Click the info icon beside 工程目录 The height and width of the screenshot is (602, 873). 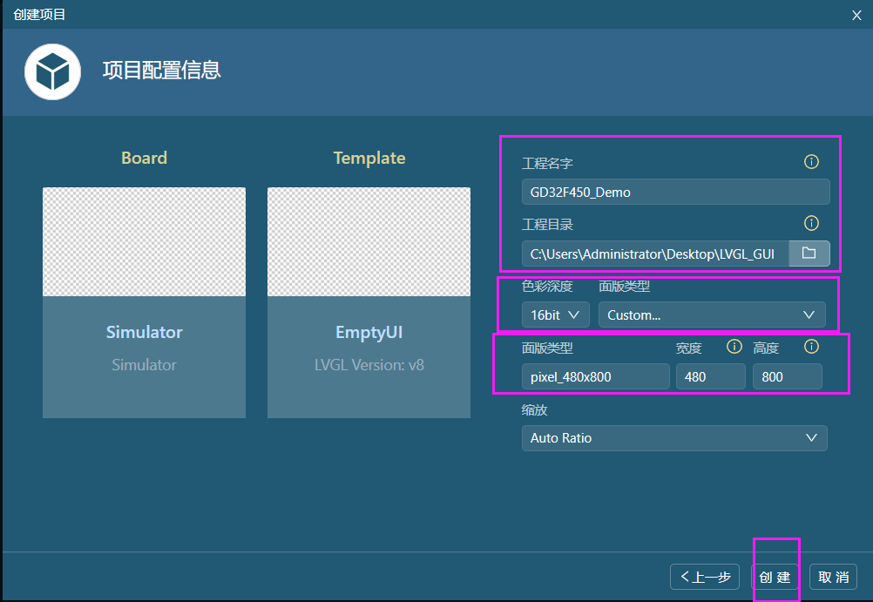811,223
